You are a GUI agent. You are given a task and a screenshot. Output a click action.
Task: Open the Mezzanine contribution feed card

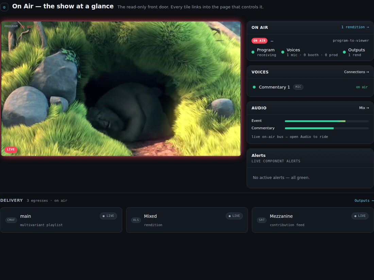[x=313, y=220]
